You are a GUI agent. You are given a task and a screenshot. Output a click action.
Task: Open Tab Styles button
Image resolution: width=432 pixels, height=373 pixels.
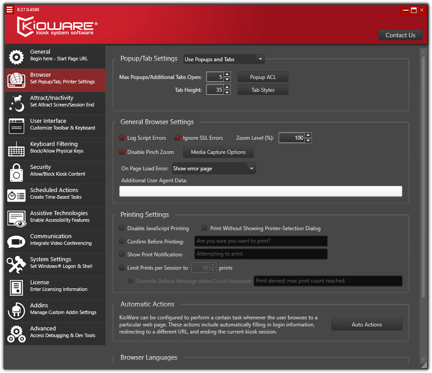263,90
